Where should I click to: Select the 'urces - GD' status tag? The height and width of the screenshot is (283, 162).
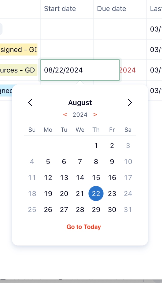(18, 70)
